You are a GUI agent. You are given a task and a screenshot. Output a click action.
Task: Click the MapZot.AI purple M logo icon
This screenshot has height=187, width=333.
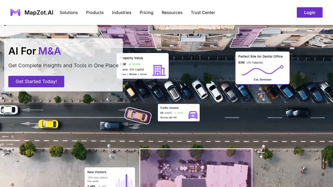[x=15, y=12]
